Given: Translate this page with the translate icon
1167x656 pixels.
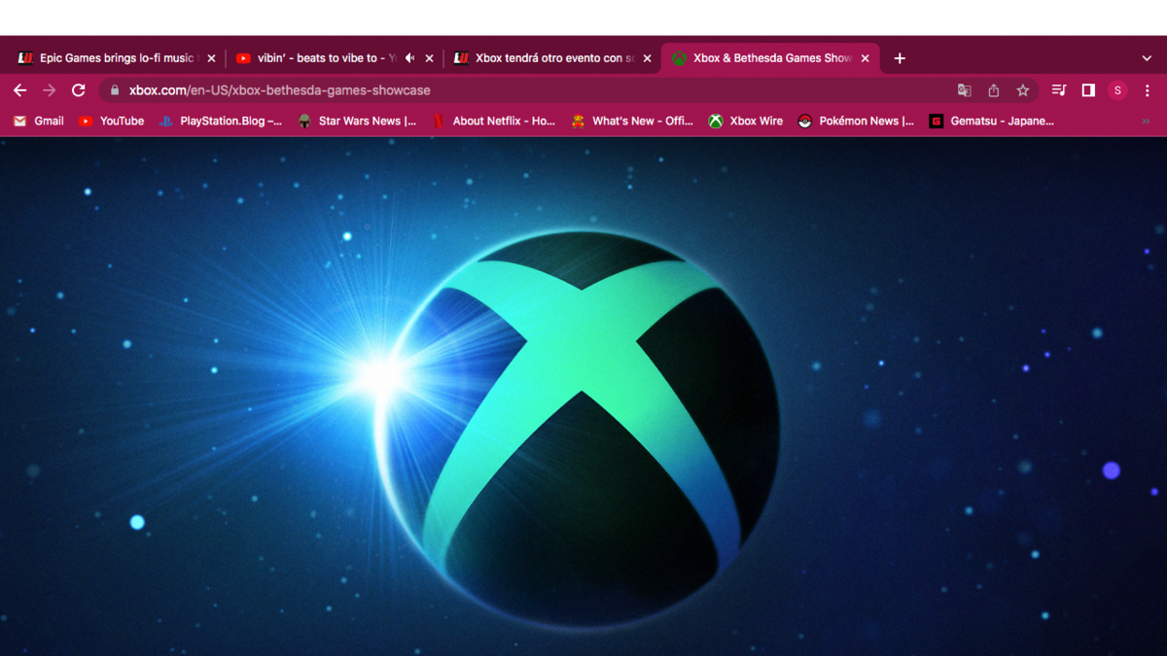Looking at the screenshot, I should (965, 90).
